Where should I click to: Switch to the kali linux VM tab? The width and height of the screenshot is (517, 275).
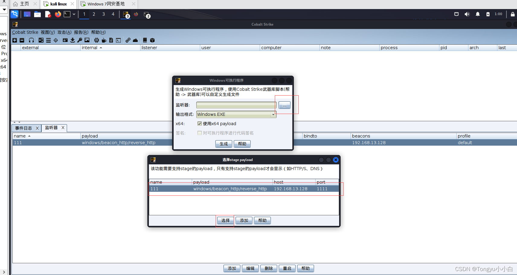tap(59, 4)
